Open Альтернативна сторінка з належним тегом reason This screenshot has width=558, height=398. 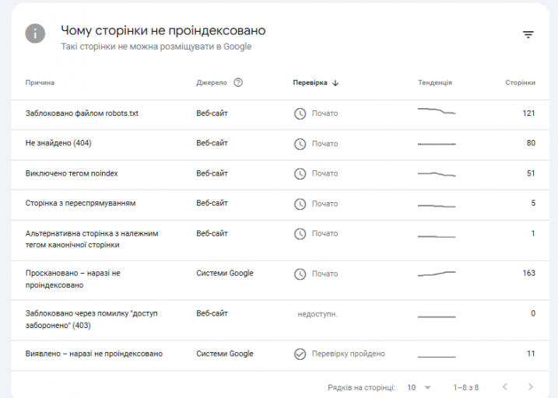click(x=92, y=239)
